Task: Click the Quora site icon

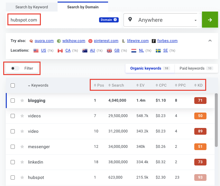Action: coord(31,41)
